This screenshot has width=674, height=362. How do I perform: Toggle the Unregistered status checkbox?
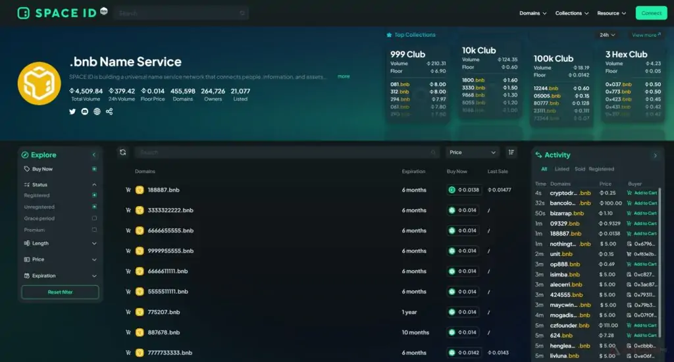[x=94, y=207]
